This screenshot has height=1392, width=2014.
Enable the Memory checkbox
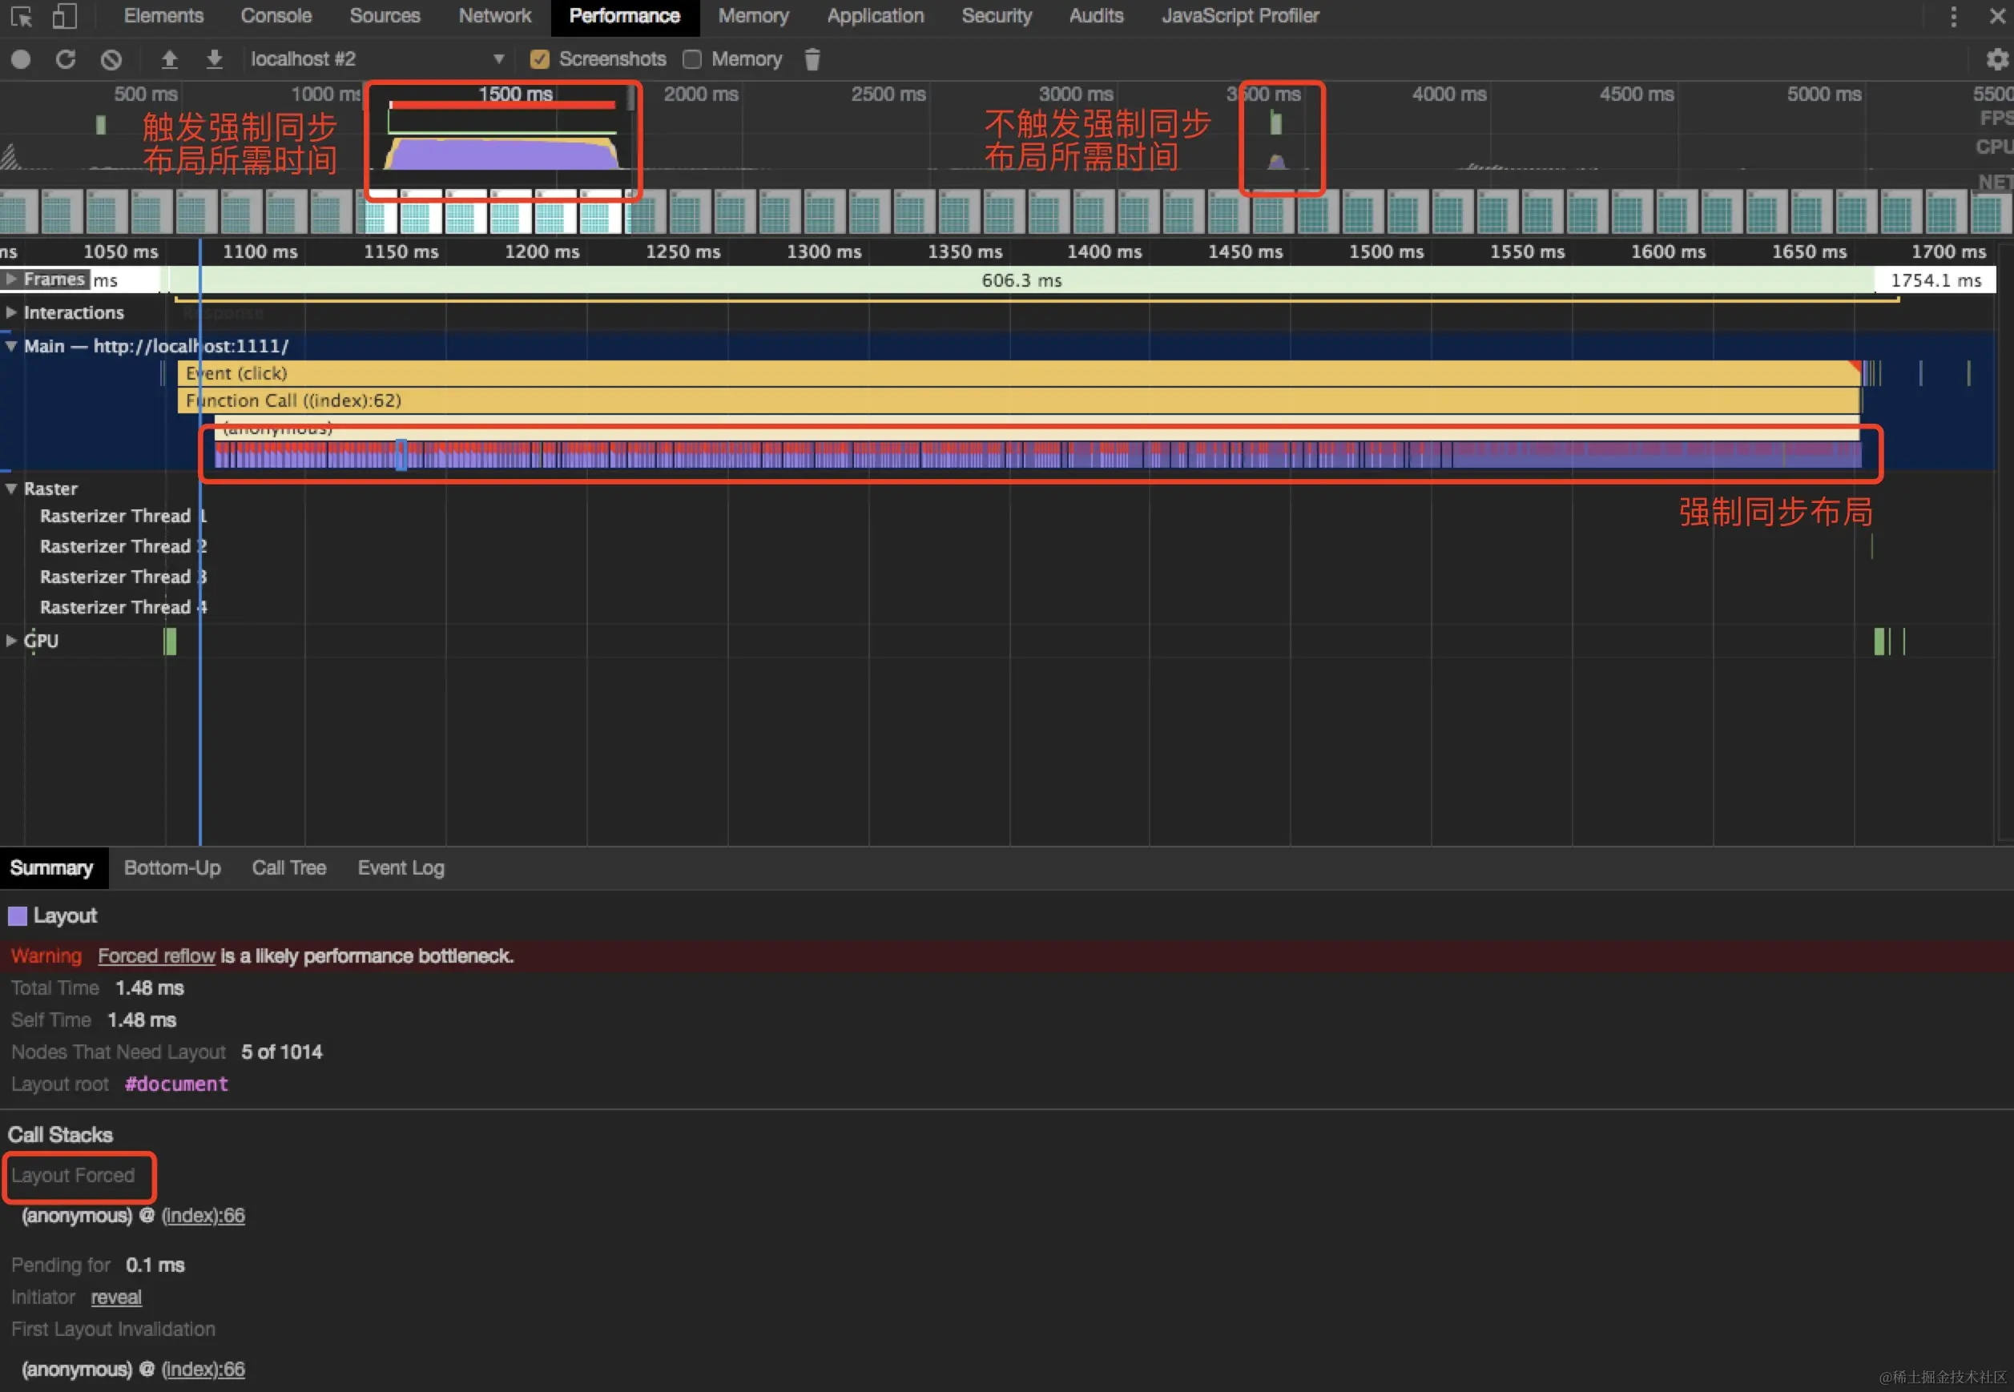[x=692, y=59]
